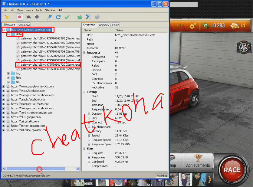Expand the files folder
The image size is (253, 187).
click(8, 78)
